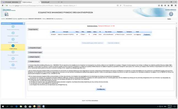Viewport: 178px width, 109px height.
Task: Open Task View on taskbar
Action: (12, 107)
